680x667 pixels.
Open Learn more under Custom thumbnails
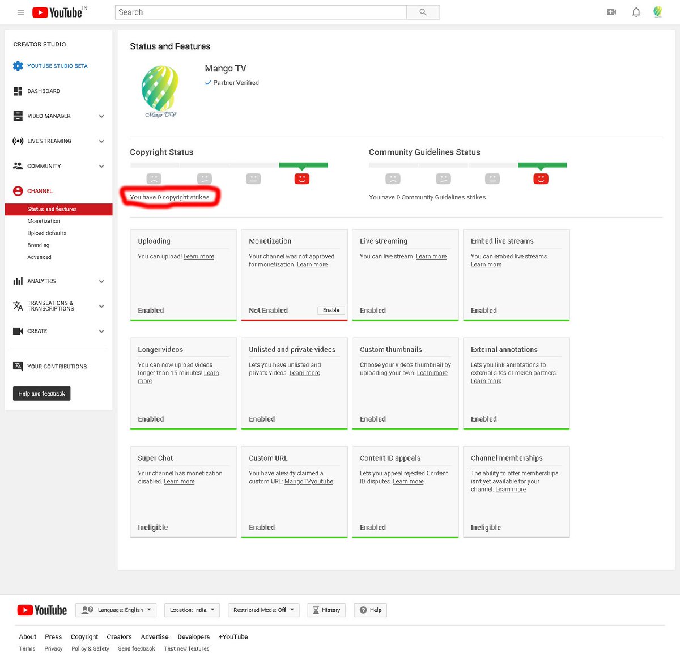[432, 373]
